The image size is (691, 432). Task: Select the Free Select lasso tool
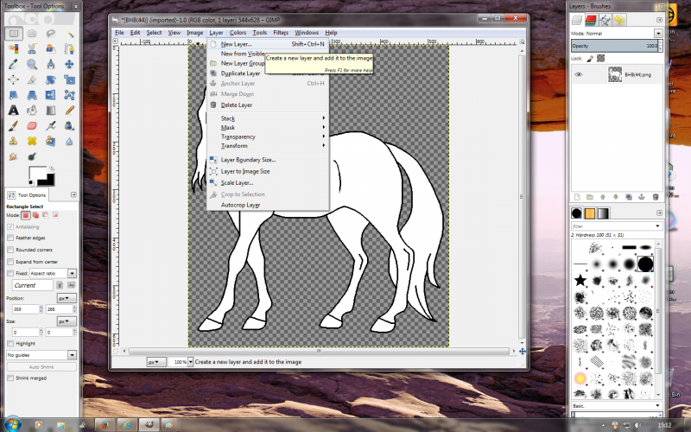click(51, 34)
